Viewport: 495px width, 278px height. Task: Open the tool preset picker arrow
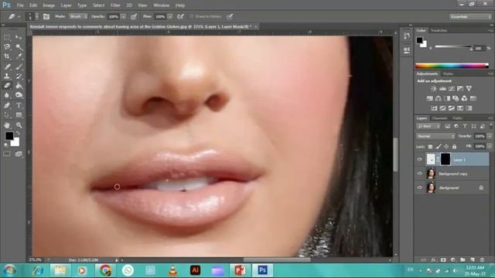19,16
